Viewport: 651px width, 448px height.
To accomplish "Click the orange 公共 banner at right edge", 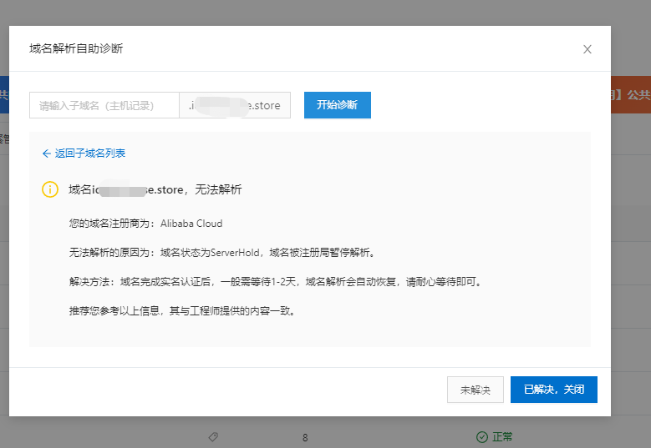I will pyautogui.click(x=630, y=95).
